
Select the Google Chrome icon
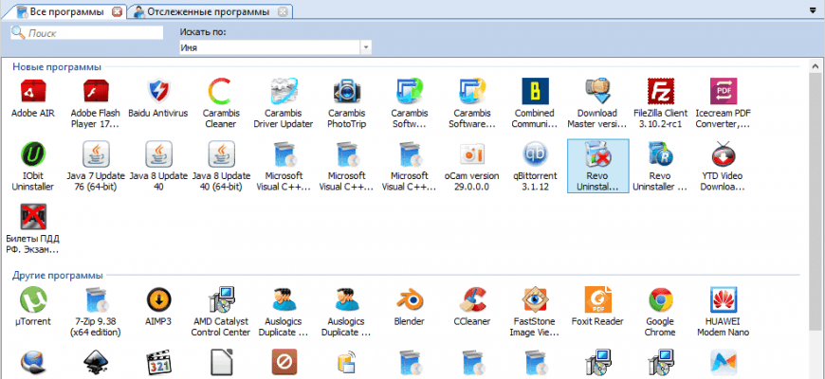pos(661,299)
